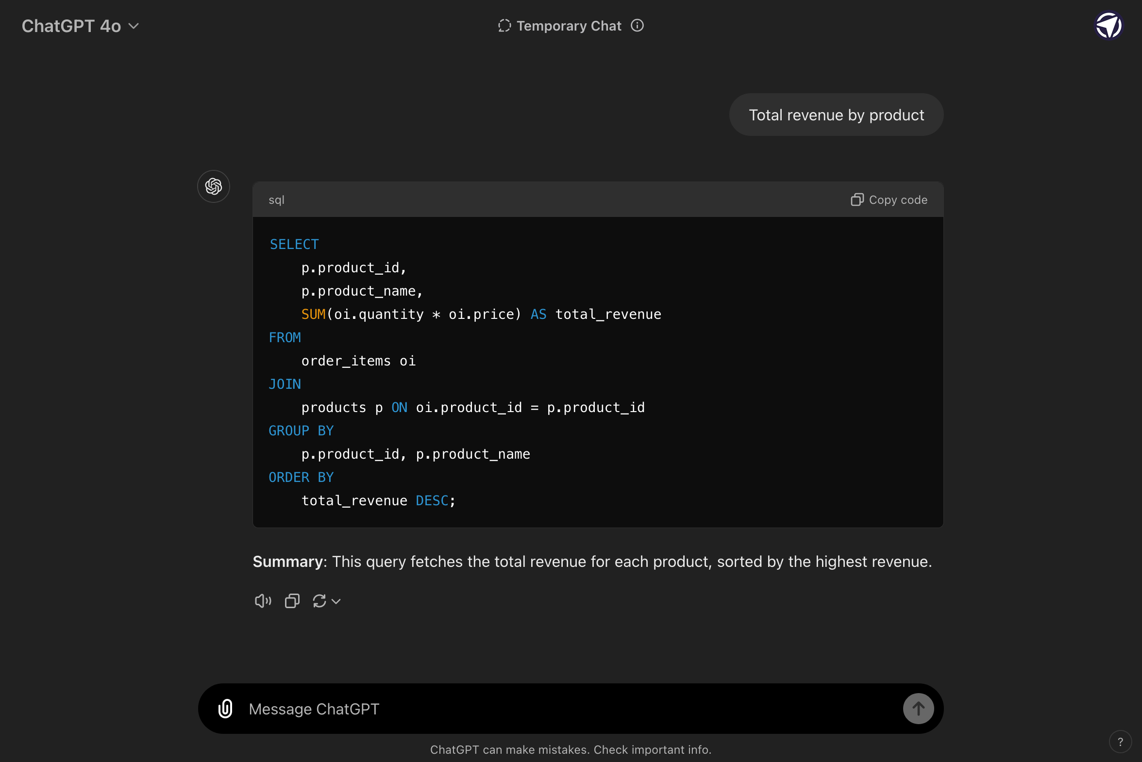
Task: Toggle the Temporary Chat mode setting
Action: pos(571,26)
